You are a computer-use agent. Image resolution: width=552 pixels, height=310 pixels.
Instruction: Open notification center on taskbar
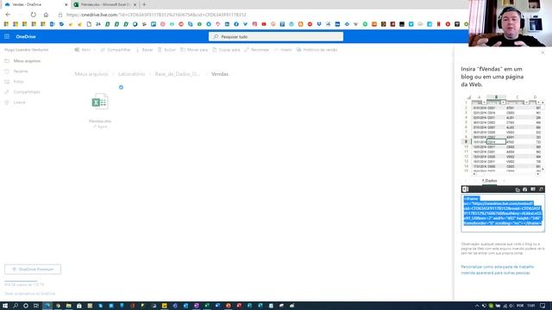543,306
